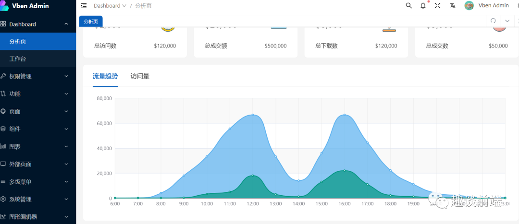The width and height of the screenshot is (519, 224).
Task: Click the 11:00 x-axis label
Action: (230, 204)
